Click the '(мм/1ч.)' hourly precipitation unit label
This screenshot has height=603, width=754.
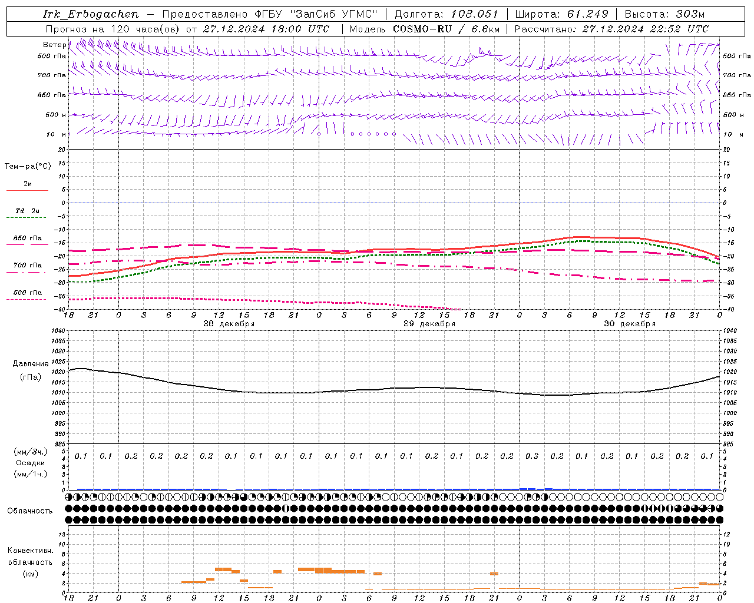click(30, 474)
